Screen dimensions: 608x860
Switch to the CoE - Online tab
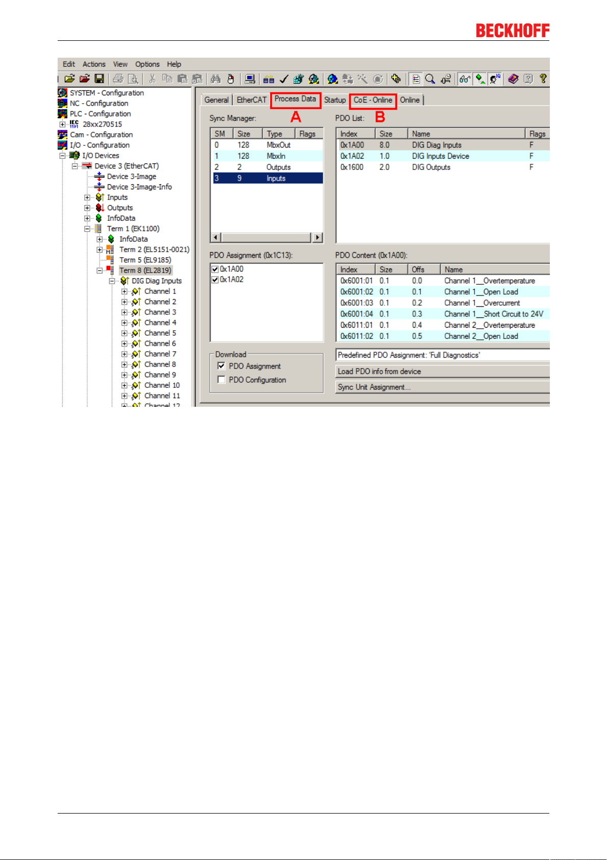tap(373, 100)
